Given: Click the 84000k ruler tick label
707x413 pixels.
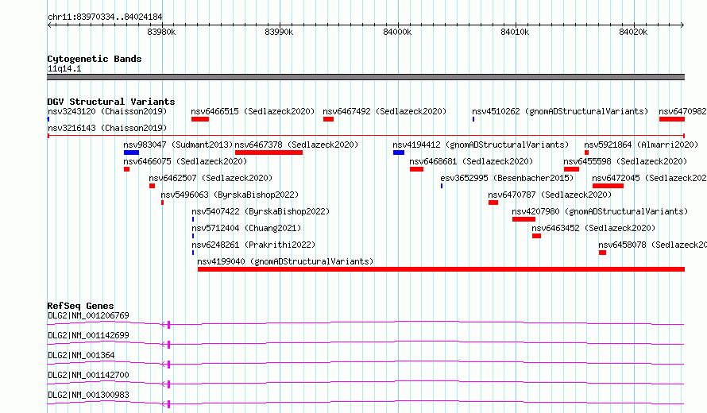Looking at the screenshot, I should (x=397, y=33).
